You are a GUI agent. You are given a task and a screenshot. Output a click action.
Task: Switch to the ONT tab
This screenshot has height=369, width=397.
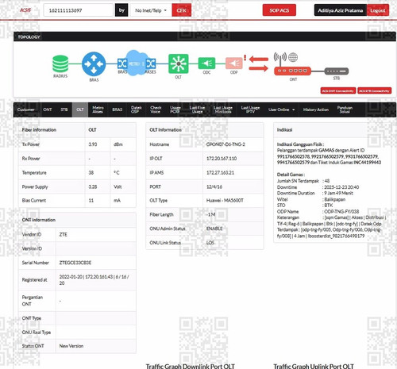[48, 110]
